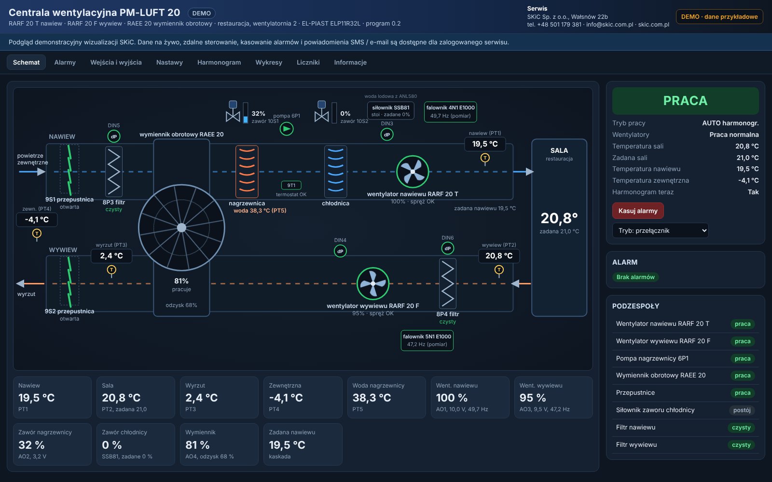Viewport: 772px width, 482px height.
Task: Click the rotary exchanger wheel graphic
Action: point(181,228)
